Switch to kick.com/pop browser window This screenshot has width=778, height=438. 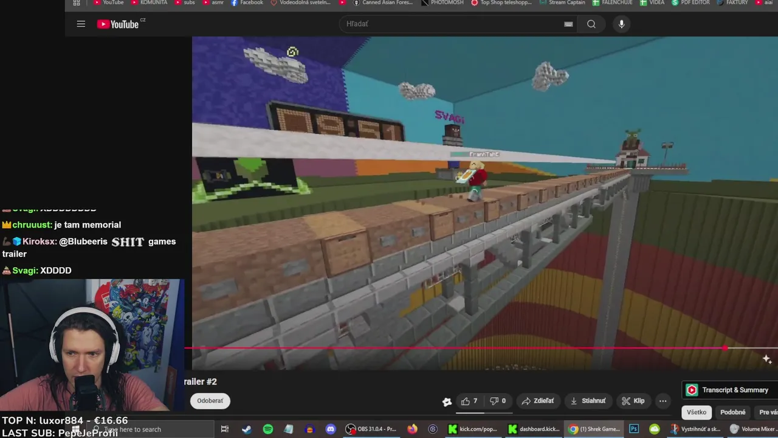[473, 429]
